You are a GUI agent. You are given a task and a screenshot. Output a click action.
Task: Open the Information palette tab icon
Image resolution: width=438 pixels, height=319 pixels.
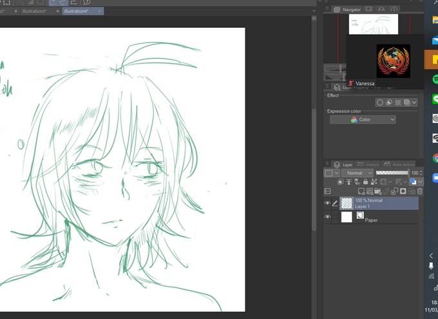click(394, 9)
